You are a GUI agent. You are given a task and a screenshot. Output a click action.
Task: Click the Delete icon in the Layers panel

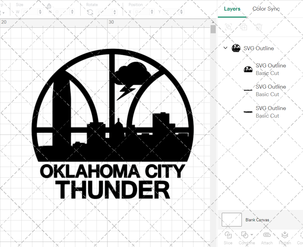258,27
